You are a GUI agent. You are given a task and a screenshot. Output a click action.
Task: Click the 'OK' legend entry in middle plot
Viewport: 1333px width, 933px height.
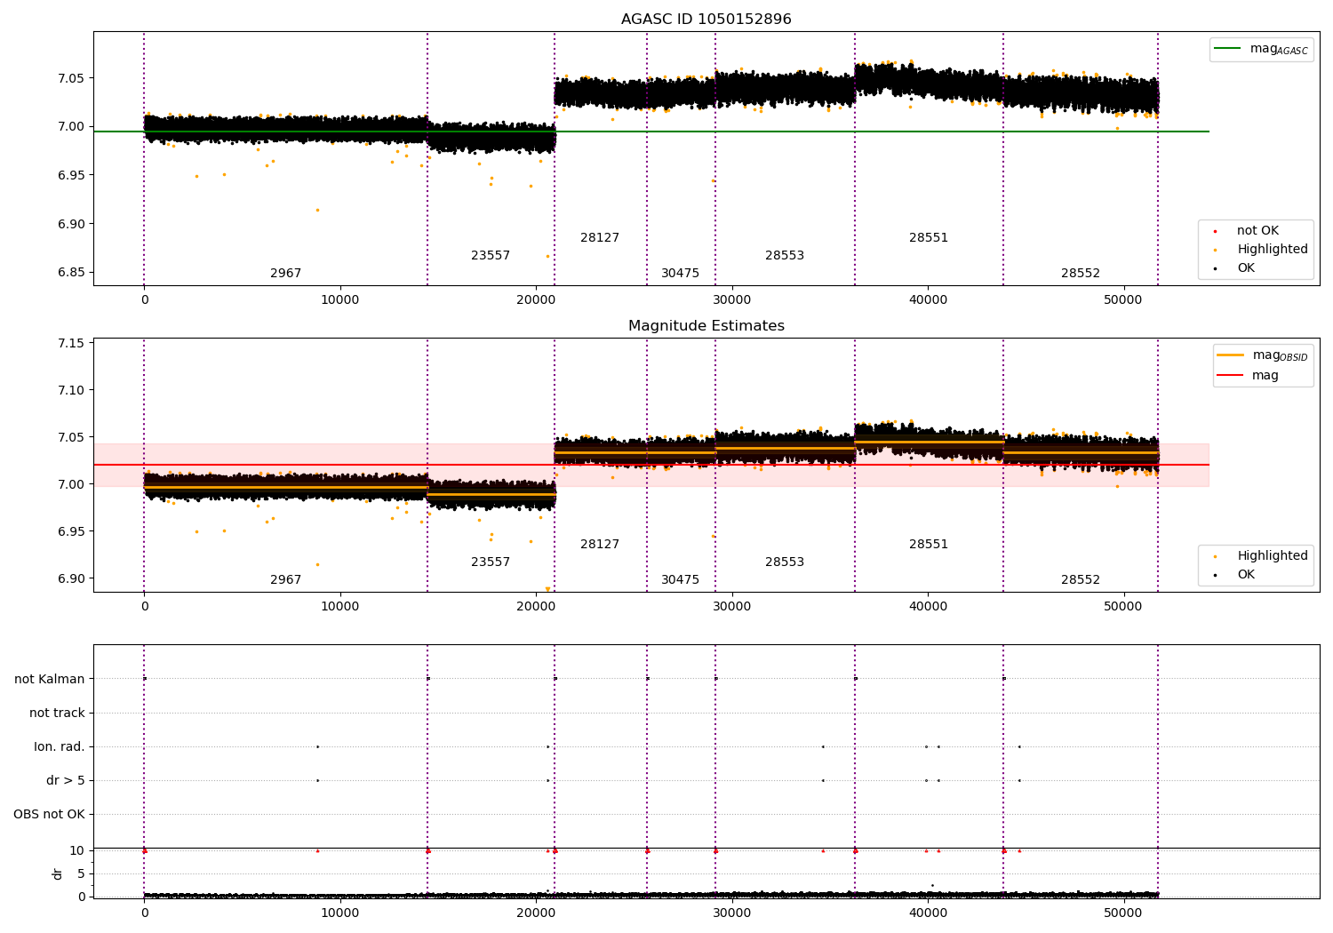tap(1235, 575)
